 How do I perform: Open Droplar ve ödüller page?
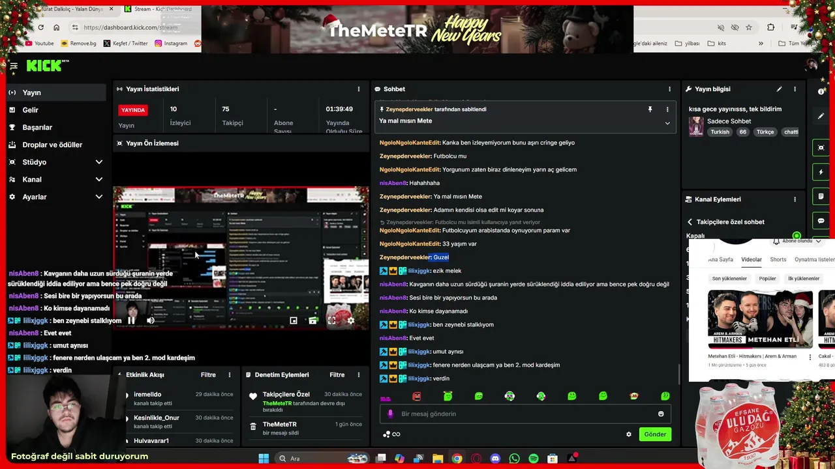point(55,145)
